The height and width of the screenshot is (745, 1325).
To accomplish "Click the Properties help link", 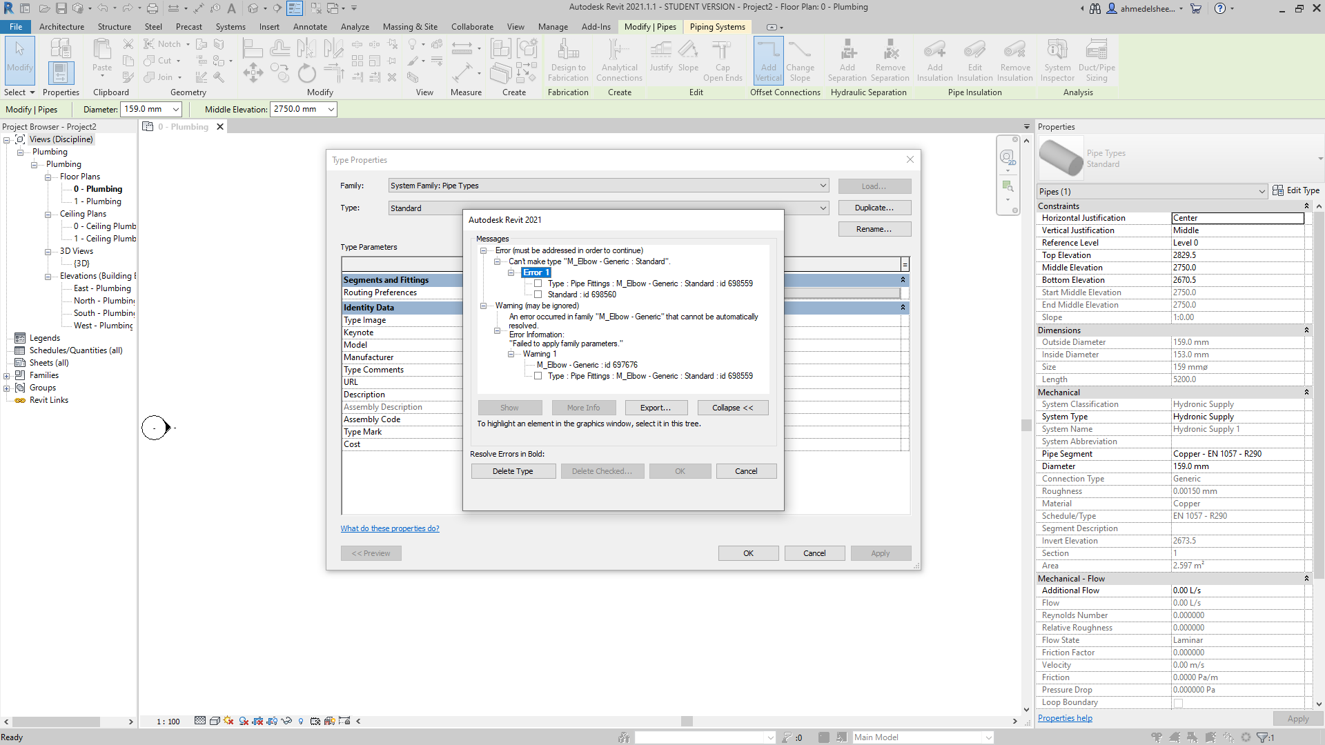I will coord(1065,717).
